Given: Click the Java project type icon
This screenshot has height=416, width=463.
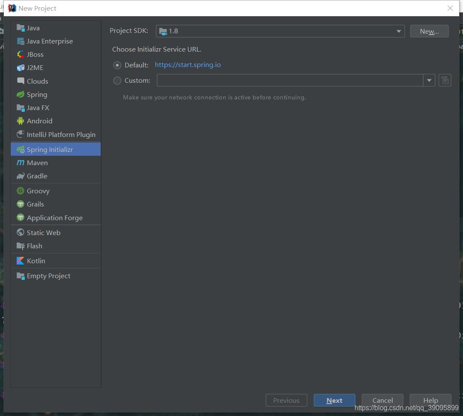Looking at the screenshot, I should 20,28.
